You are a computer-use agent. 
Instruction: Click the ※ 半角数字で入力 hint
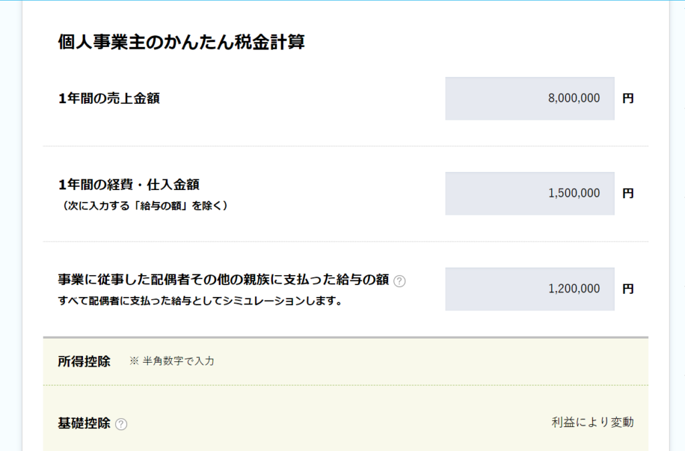(x=172, y=361)
